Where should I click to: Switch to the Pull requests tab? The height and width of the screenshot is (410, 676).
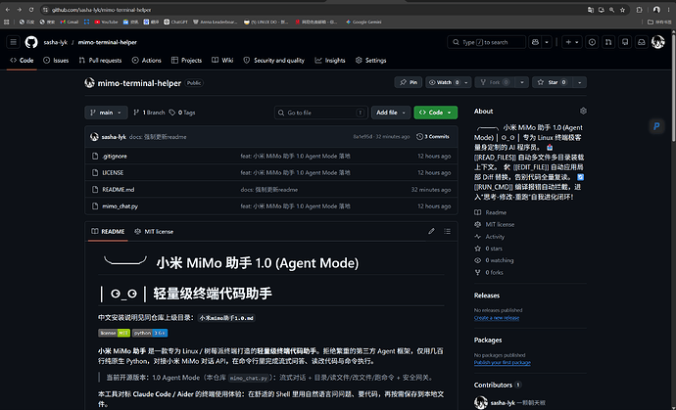click(x=101, y=61)
